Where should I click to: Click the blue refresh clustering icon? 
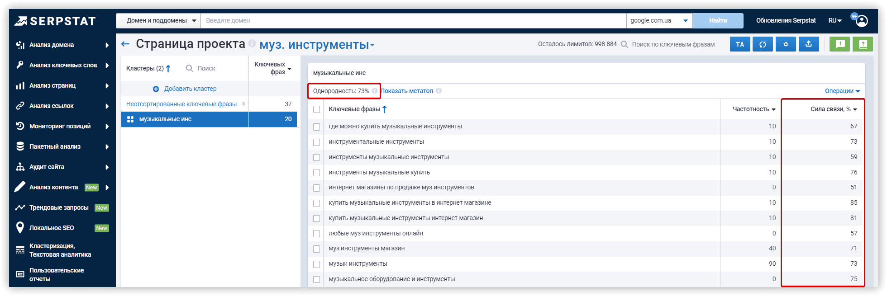coord(763,44)
